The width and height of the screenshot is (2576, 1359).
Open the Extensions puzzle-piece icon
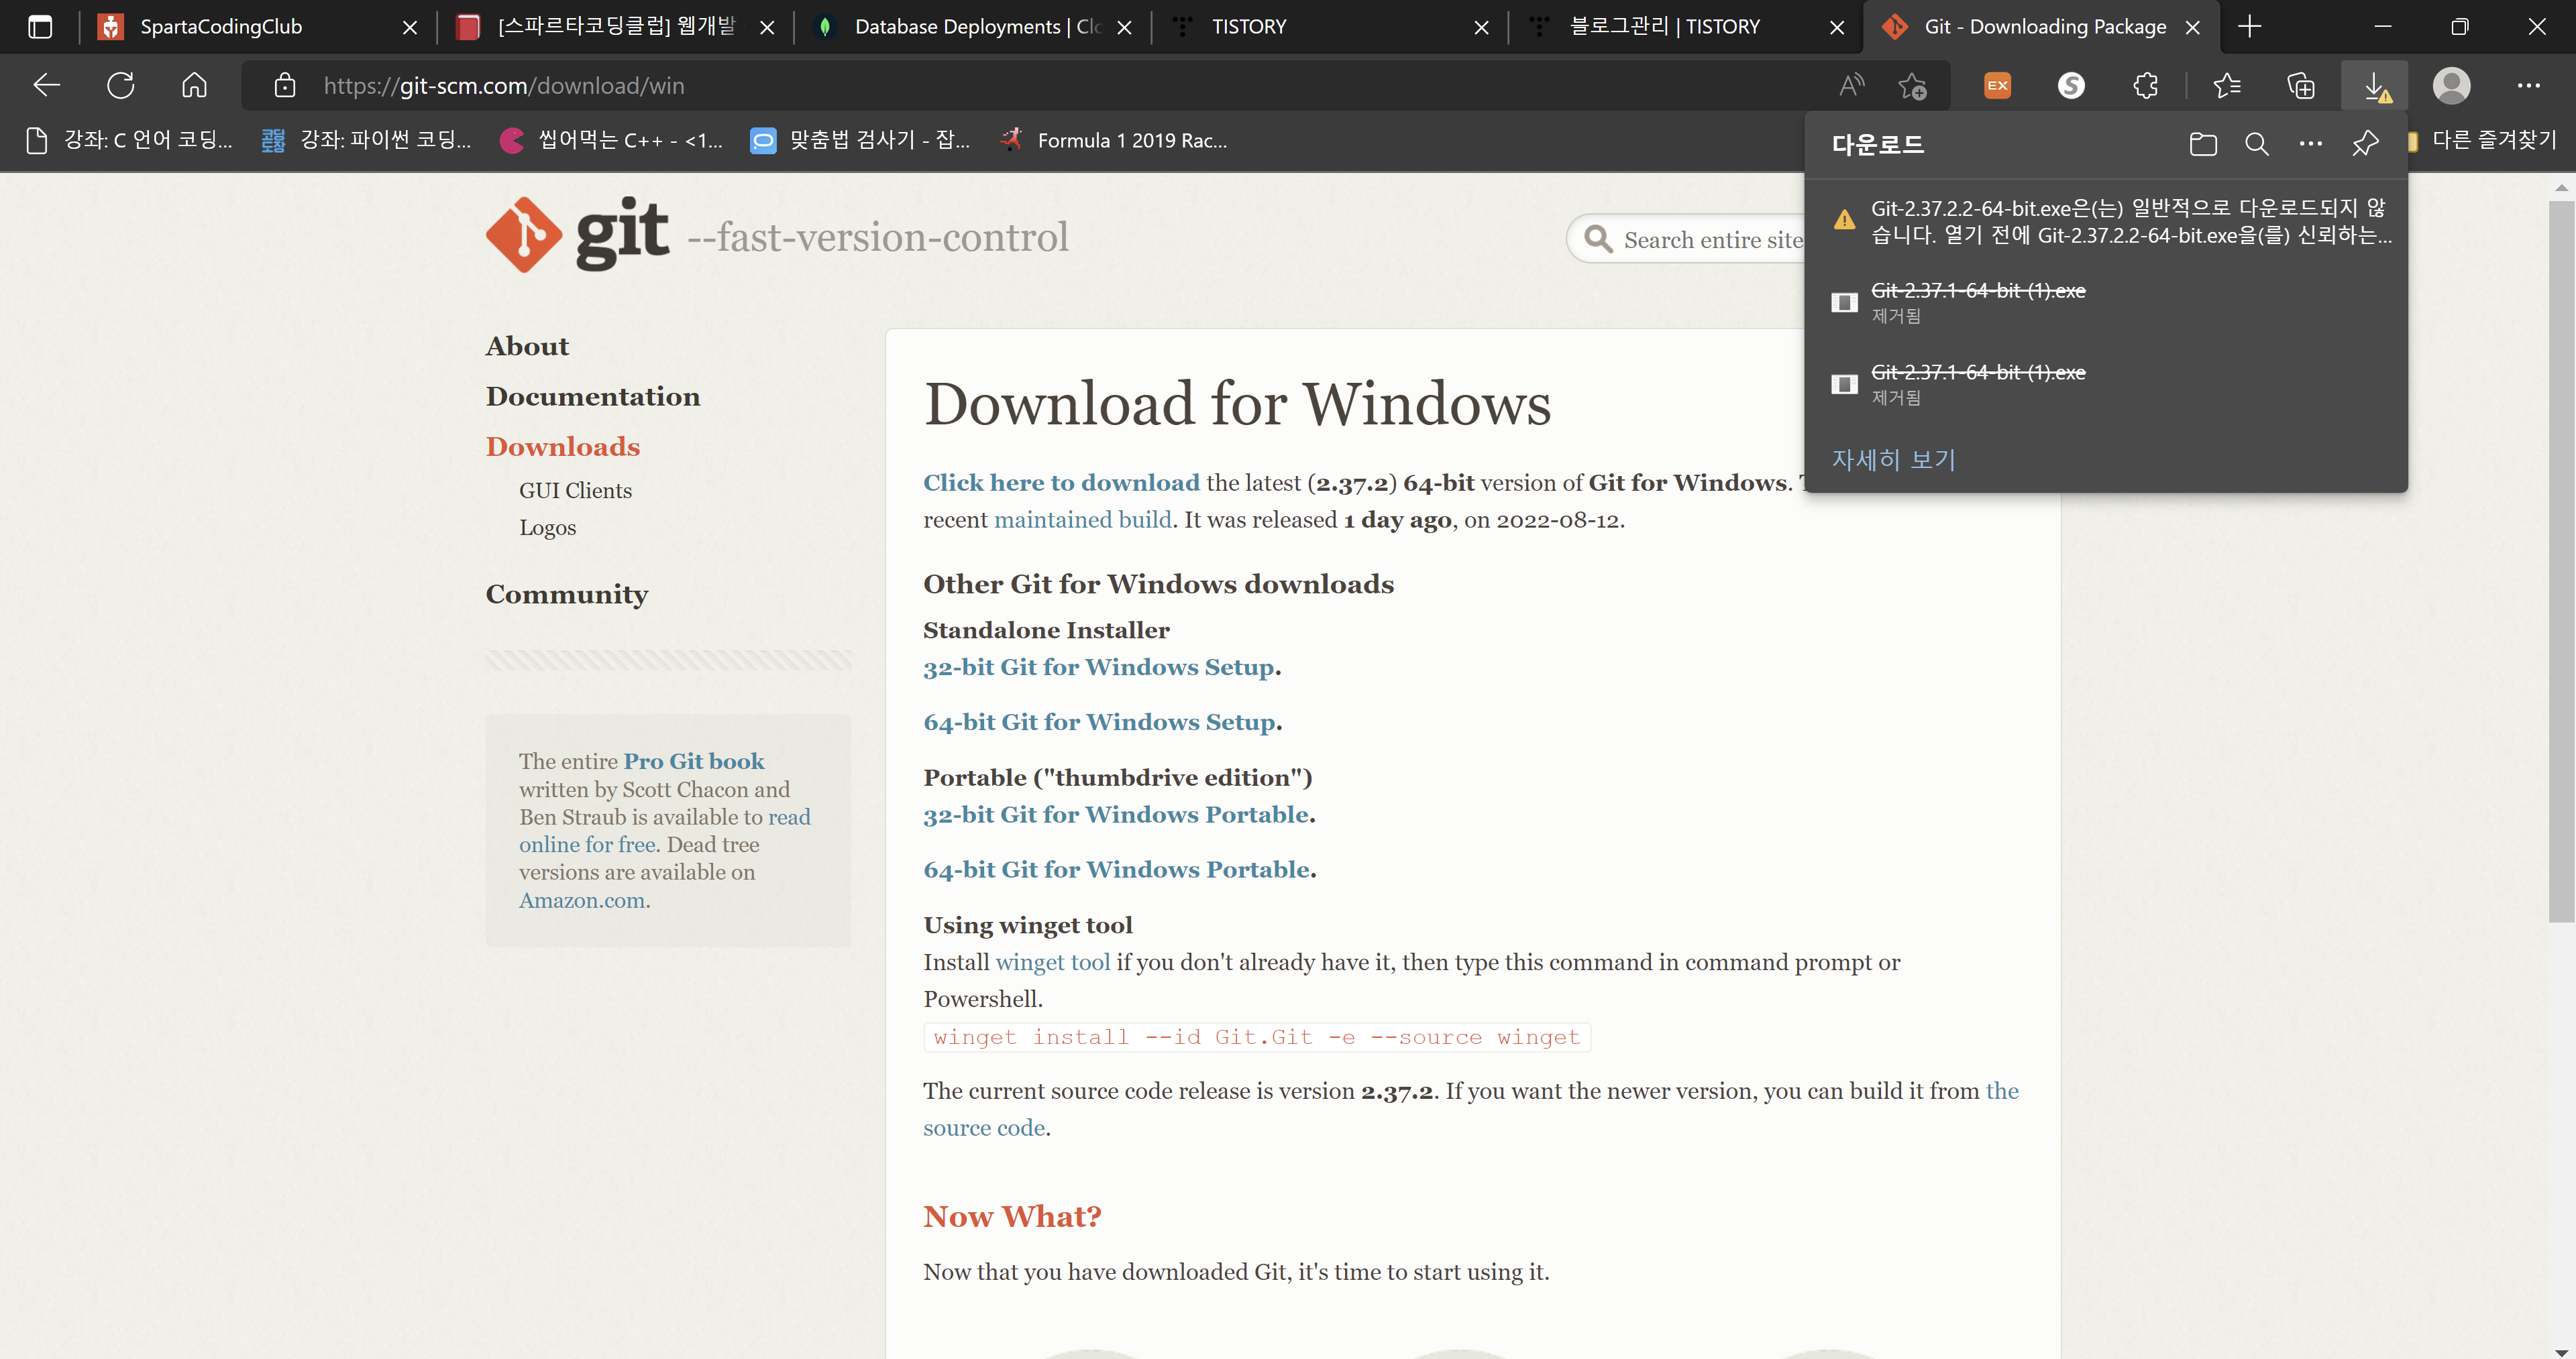tap(2145, 86)
